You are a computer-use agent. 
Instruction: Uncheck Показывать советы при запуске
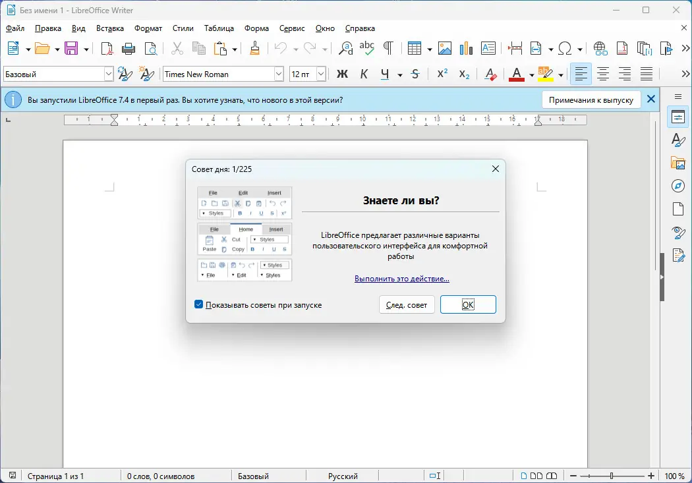click(x=198, y=305)
